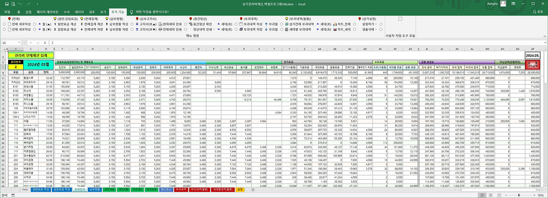
Task: Click the 부과월 up arrow icon
Action: coord(266,24)
